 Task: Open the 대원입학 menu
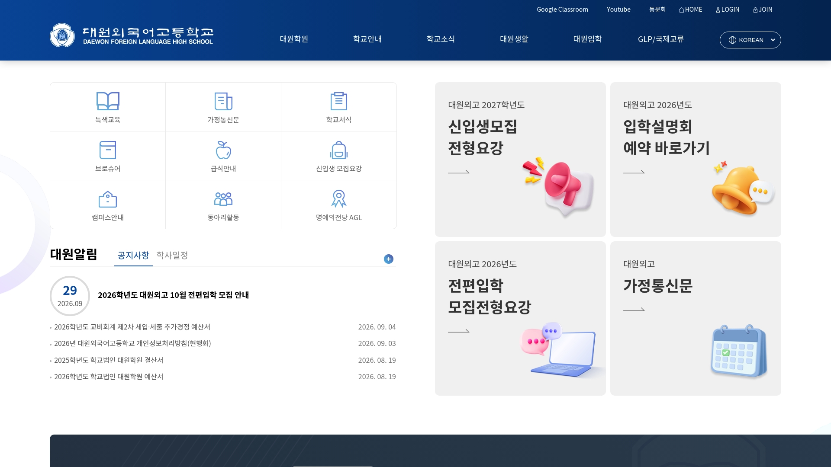(587, 39)
